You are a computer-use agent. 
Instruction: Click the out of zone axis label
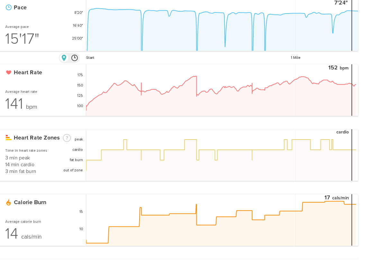point(73,170)
